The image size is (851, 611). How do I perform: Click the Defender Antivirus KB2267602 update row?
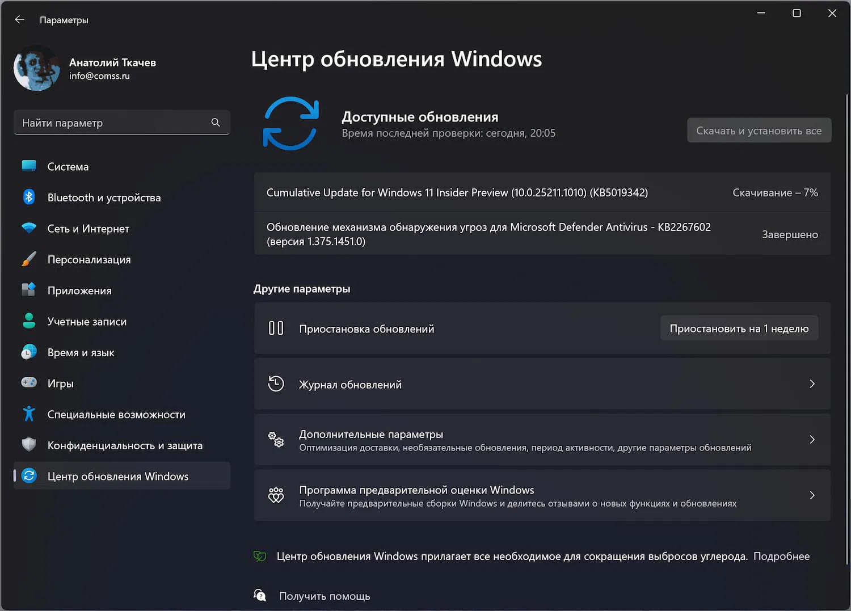[542, 234]
